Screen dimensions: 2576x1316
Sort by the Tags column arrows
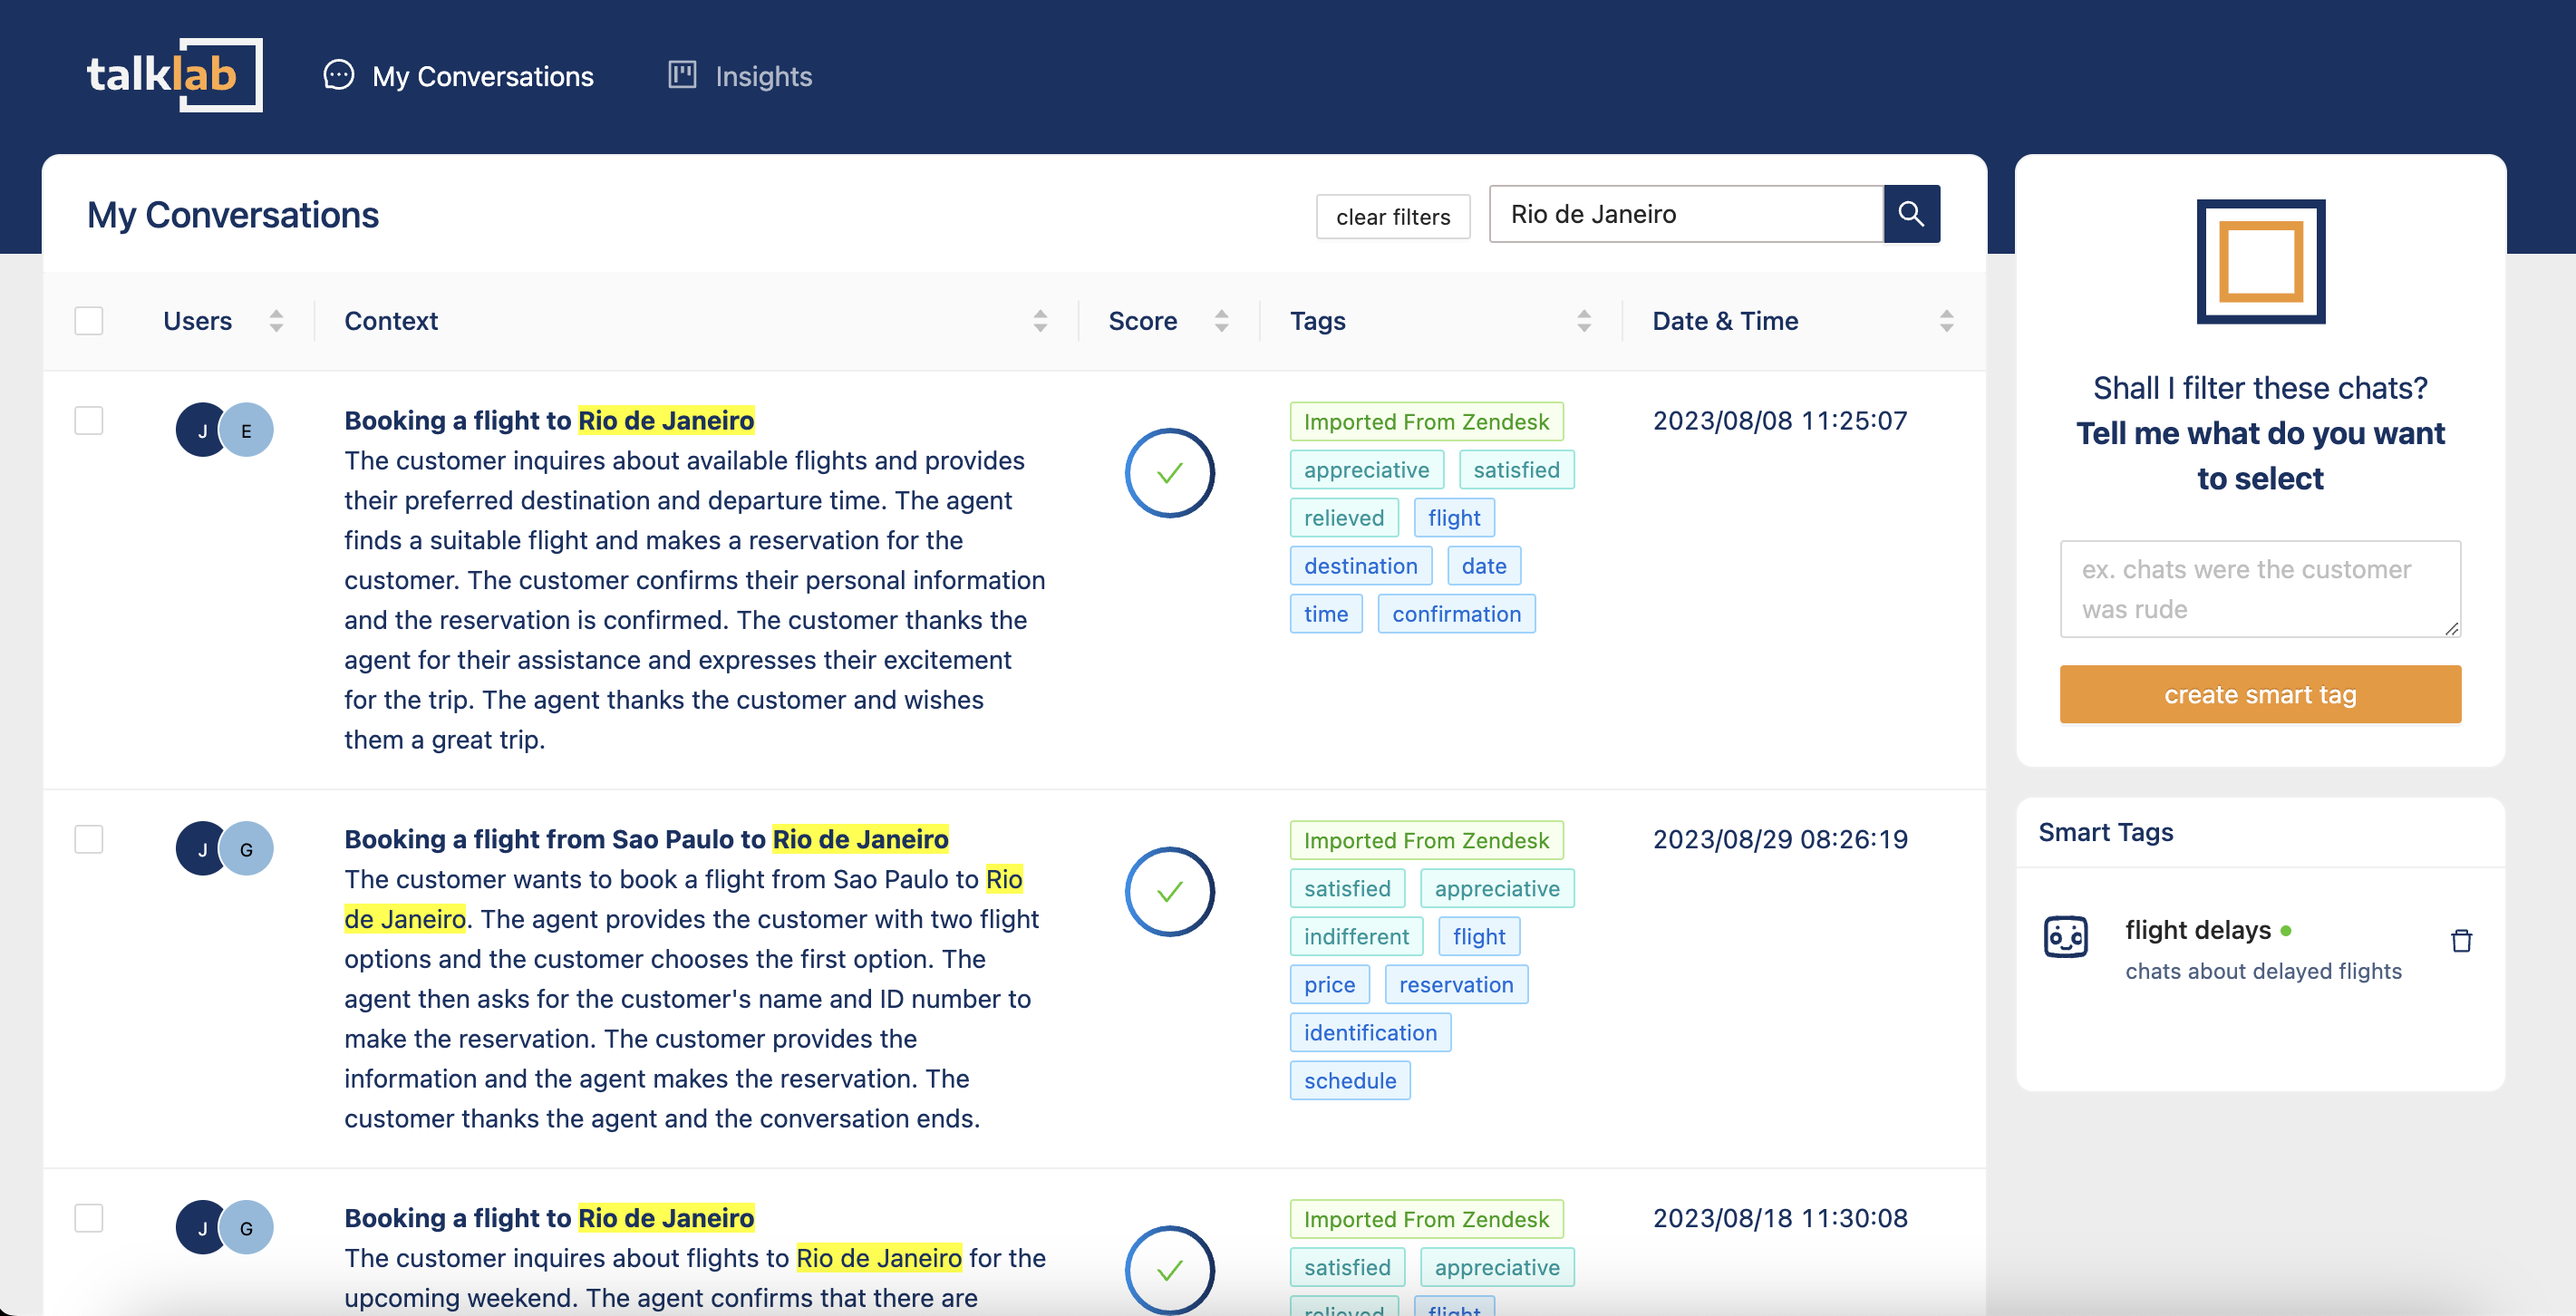tap(1584, 321)
